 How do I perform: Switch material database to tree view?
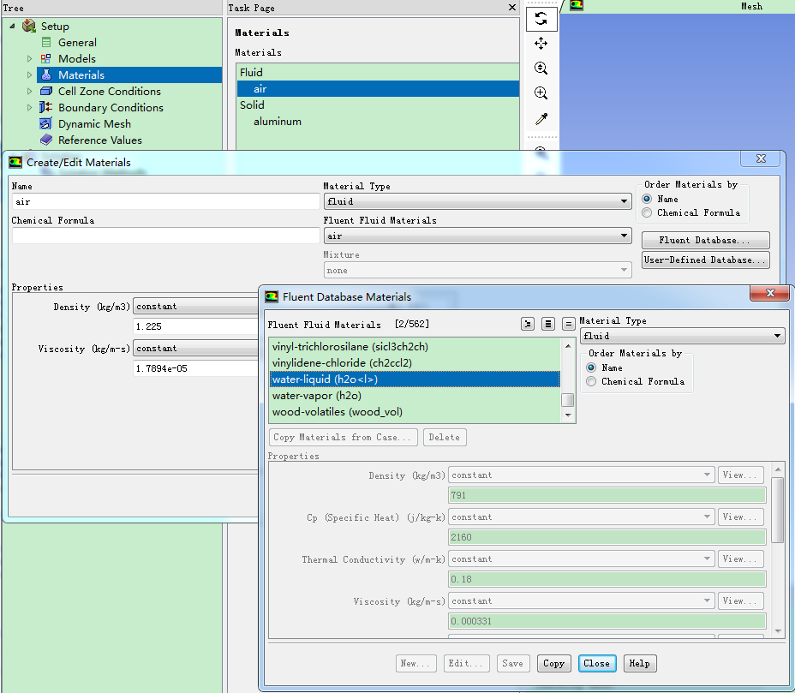pyautogui.click(x=528, y=323)
